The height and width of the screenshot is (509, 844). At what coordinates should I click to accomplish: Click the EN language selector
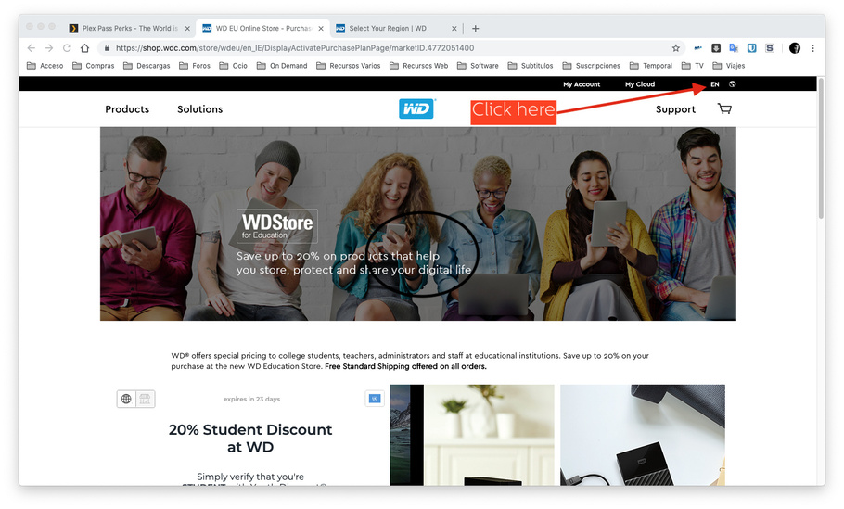(715, 84)
